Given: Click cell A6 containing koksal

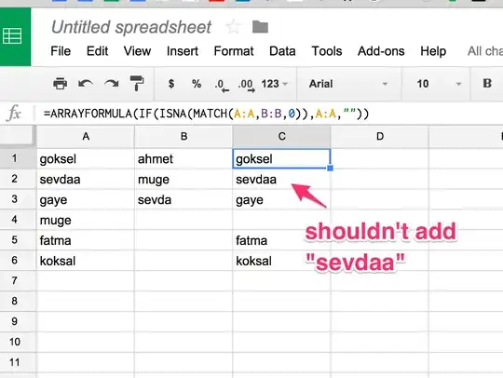Looking at the screenshot, I should [x=86, y=261].
